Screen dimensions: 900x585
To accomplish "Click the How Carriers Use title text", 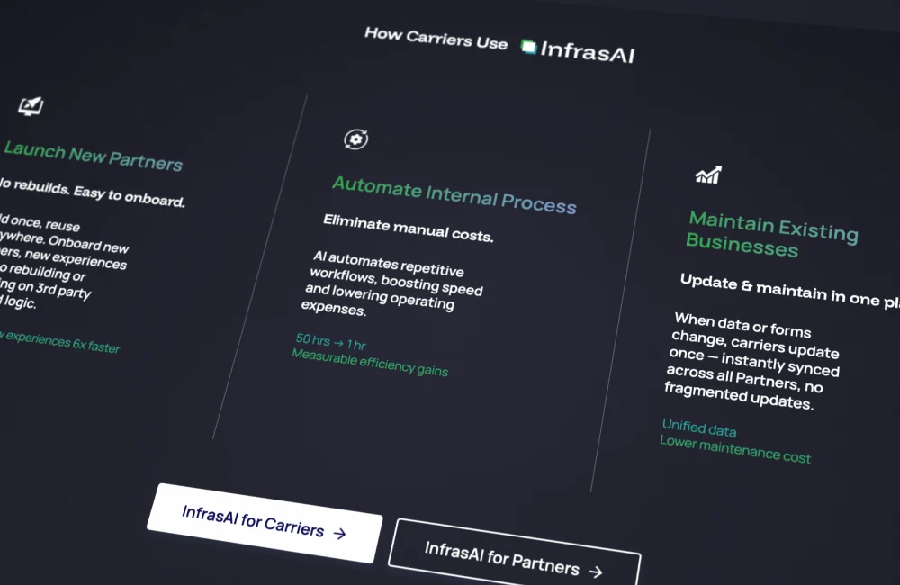I will 436,39.
